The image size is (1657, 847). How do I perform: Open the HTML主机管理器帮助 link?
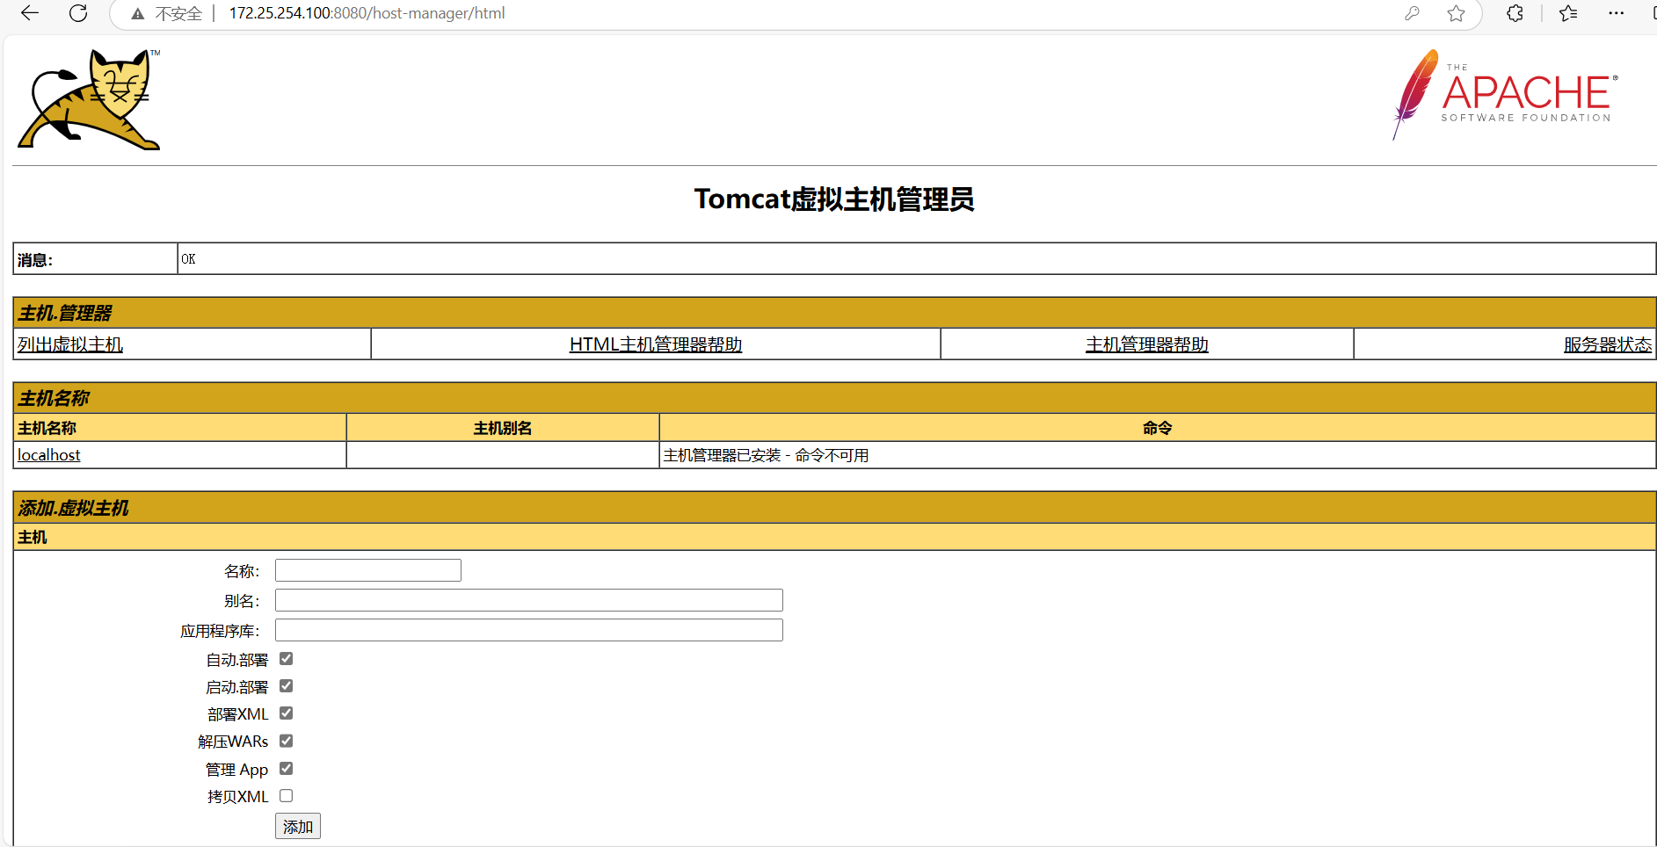coord(656,344)
